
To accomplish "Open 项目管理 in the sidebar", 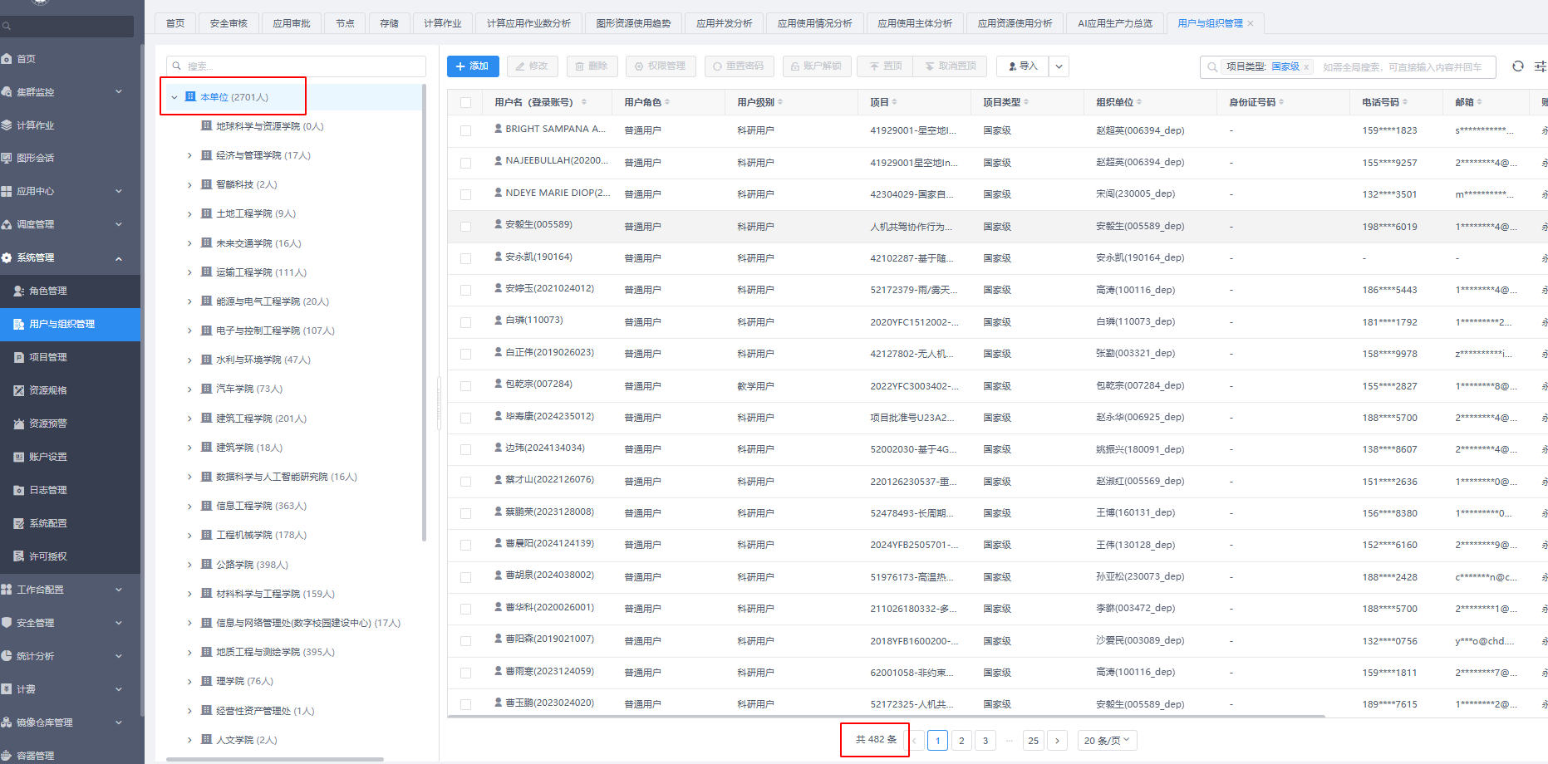I will click(x=47, y=357).
